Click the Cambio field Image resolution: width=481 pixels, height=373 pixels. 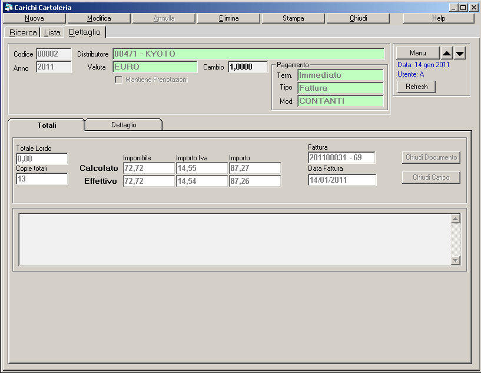click(x=248, y=67)
